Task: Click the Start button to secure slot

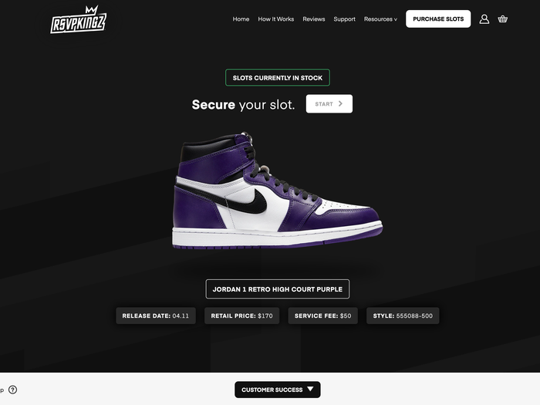Action: click(329, 103)
